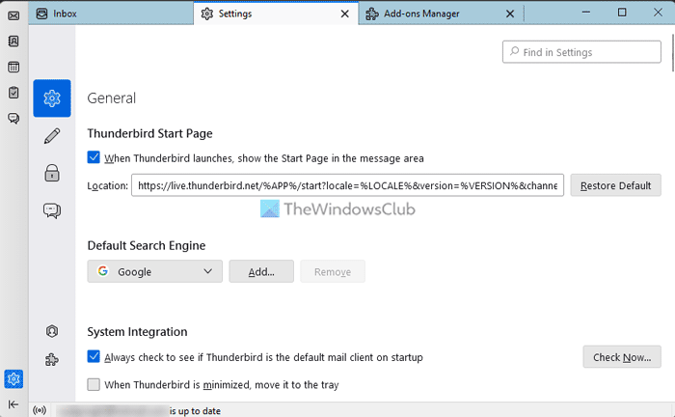Maximize the Thunderbird window

622,13
